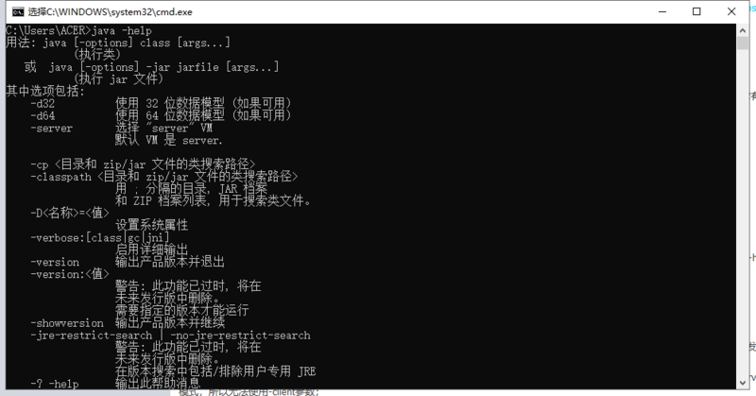Minimize the cmd.exe window
The width and height of the screenshot is (756, 396).
662,11
